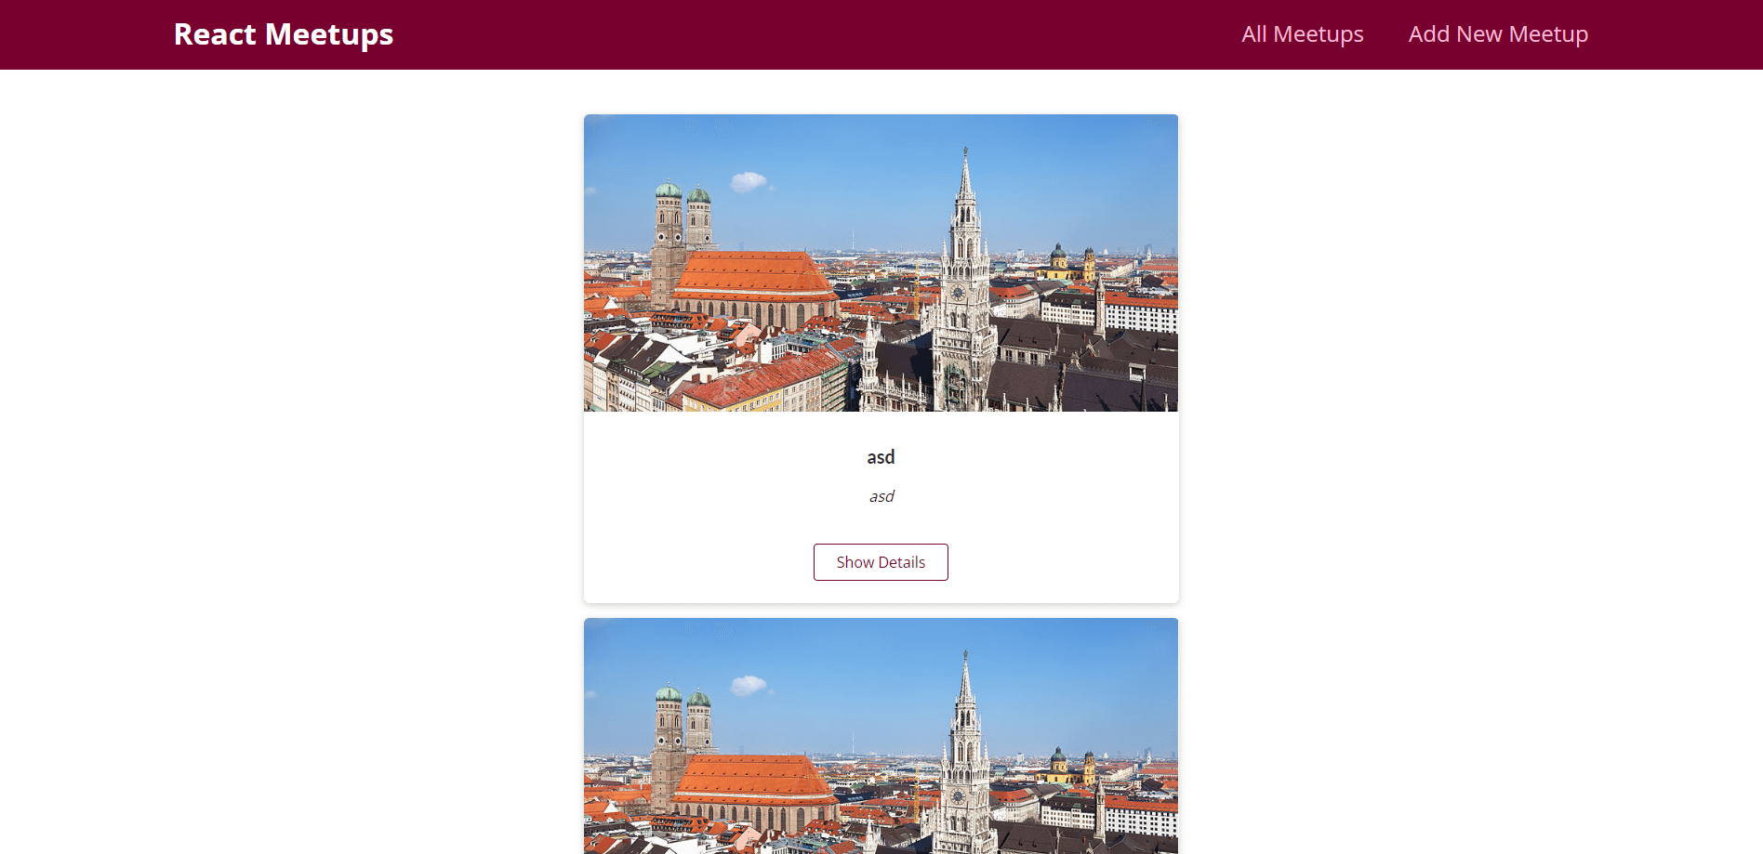The width and height of the screenshot is (1763, 854).
Task: Go to the Add New Meetup page
Action: click(x=1498, y=34)
